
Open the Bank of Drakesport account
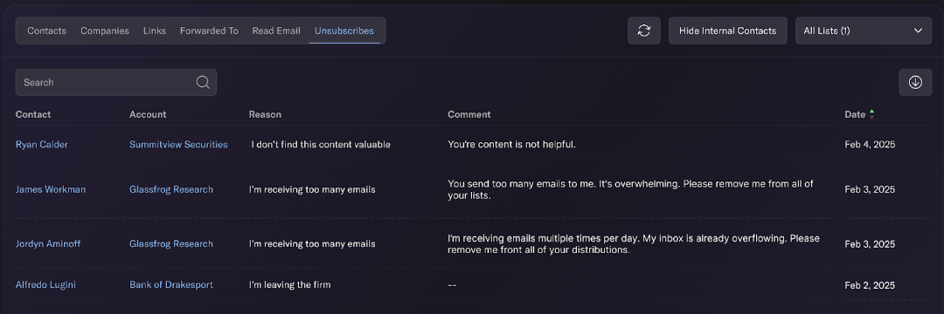(171, 284)
